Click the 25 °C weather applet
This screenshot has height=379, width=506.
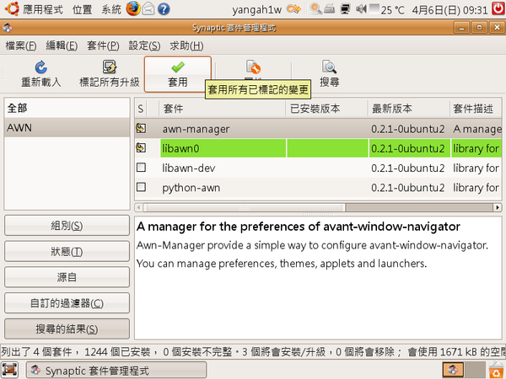387,9
